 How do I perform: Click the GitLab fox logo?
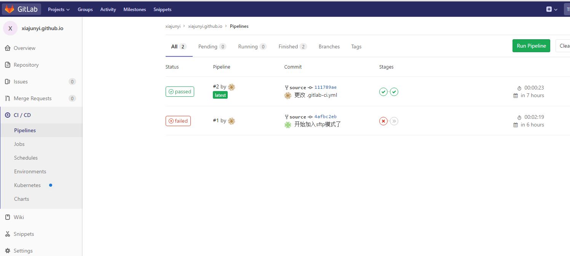9,9
